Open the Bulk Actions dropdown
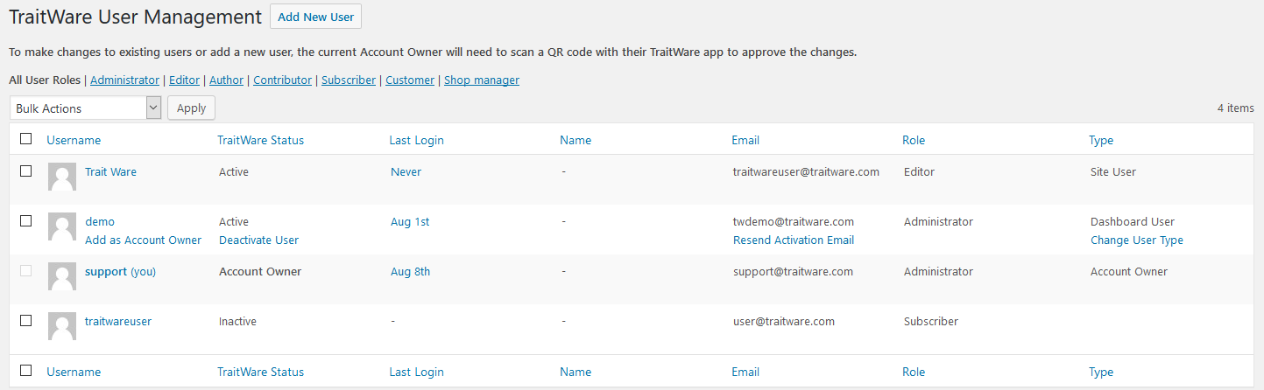 [x=86, y=108]
